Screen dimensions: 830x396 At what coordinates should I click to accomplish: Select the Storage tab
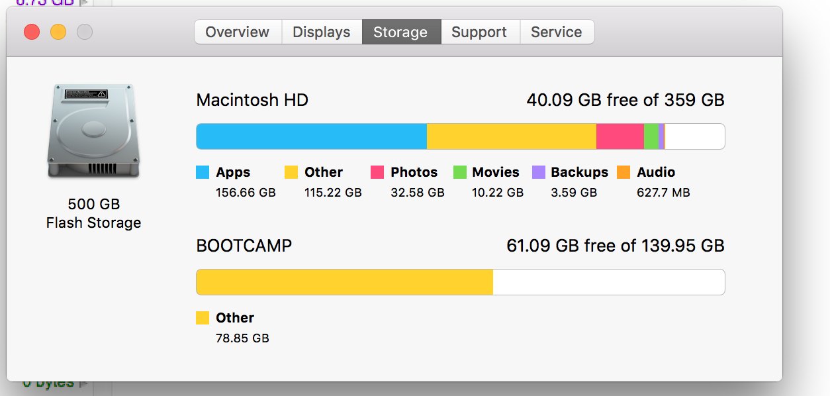[x=400, y=32]
